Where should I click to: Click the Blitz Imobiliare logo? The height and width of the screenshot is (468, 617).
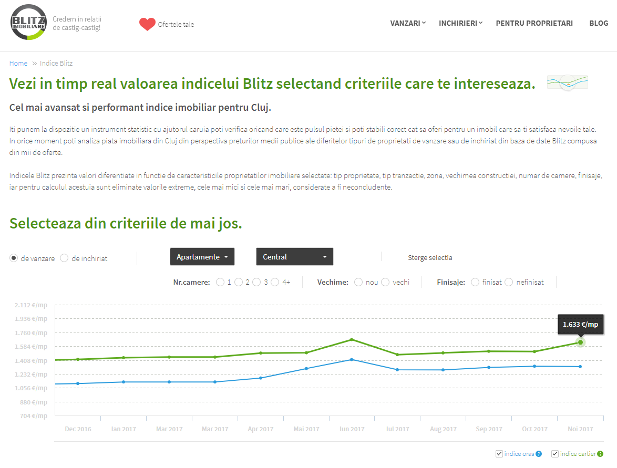tap(28, 22)
